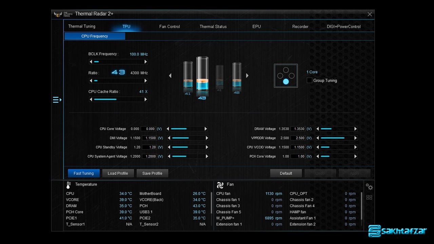Decrease CPU Cache Ratio with left arrow
Screen dimensions: 434x244
(x=91, y=99)
